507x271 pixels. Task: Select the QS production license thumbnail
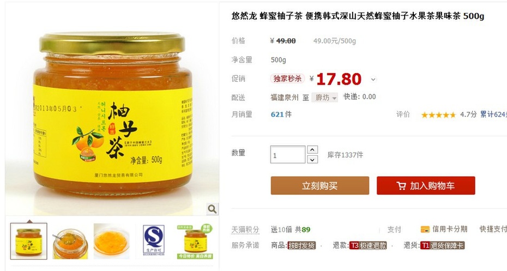[x=154, y=241]
